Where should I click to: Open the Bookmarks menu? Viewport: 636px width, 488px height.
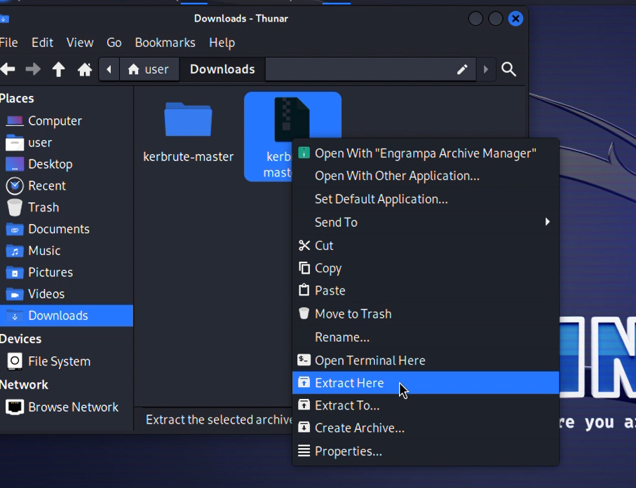pyautogui.click(x=165, y=43)
